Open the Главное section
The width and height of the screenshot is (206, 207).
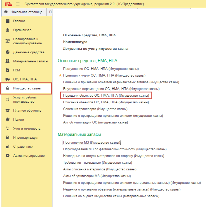coord(19,21)
